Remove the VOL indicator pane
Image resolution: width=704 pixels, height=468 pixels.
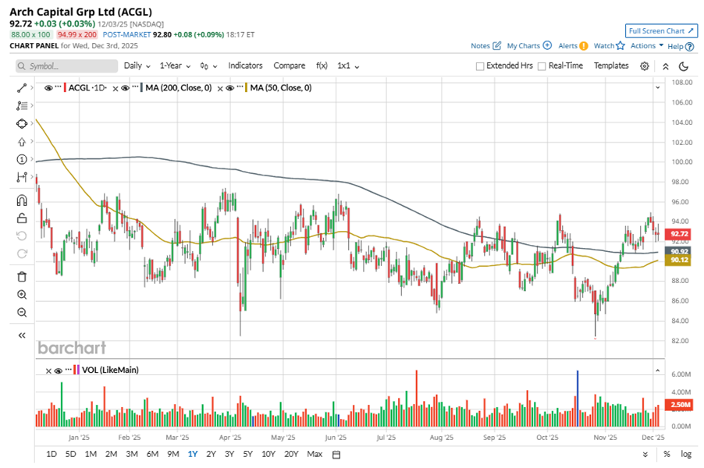pyautogui.click(x=48, y=370)
